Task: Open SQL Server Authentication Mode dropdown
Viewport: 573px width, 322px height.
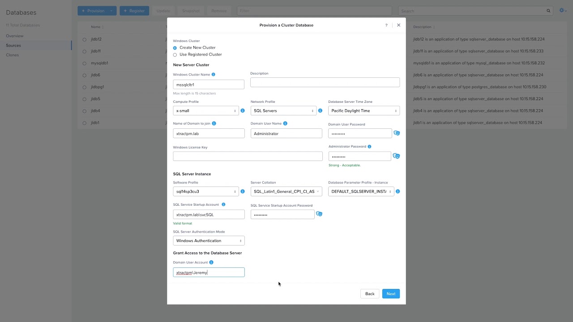Action: [209, 241]
